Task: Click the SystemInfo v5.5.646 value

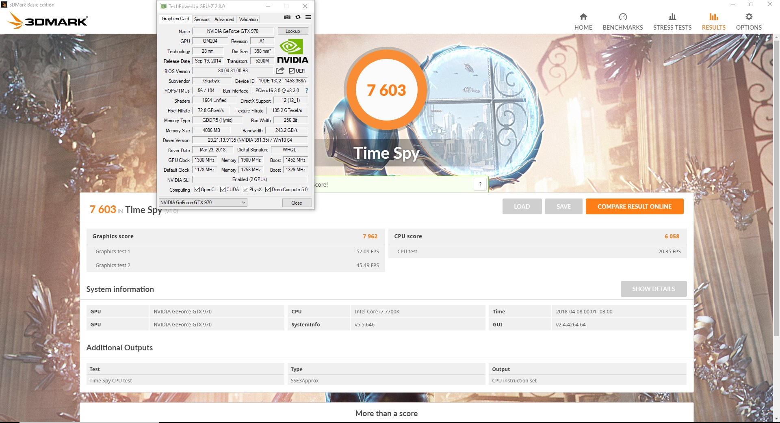Action: click(418, 324)
